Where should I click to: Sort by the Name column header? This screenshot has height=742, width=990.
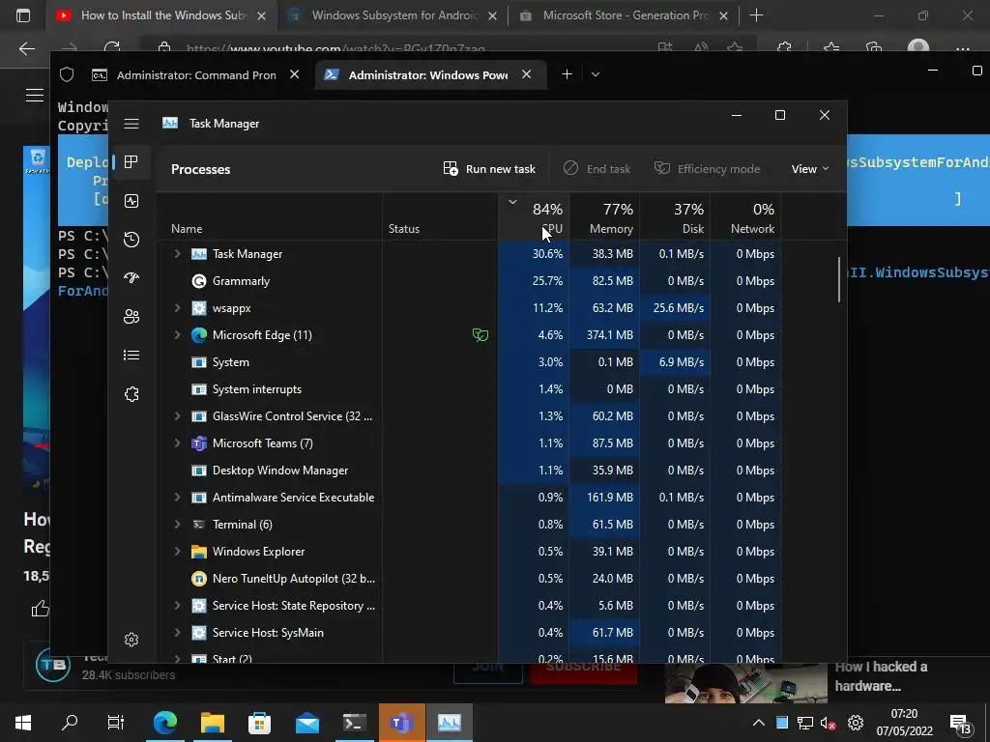pyautogui.click(x=187, y=228)
